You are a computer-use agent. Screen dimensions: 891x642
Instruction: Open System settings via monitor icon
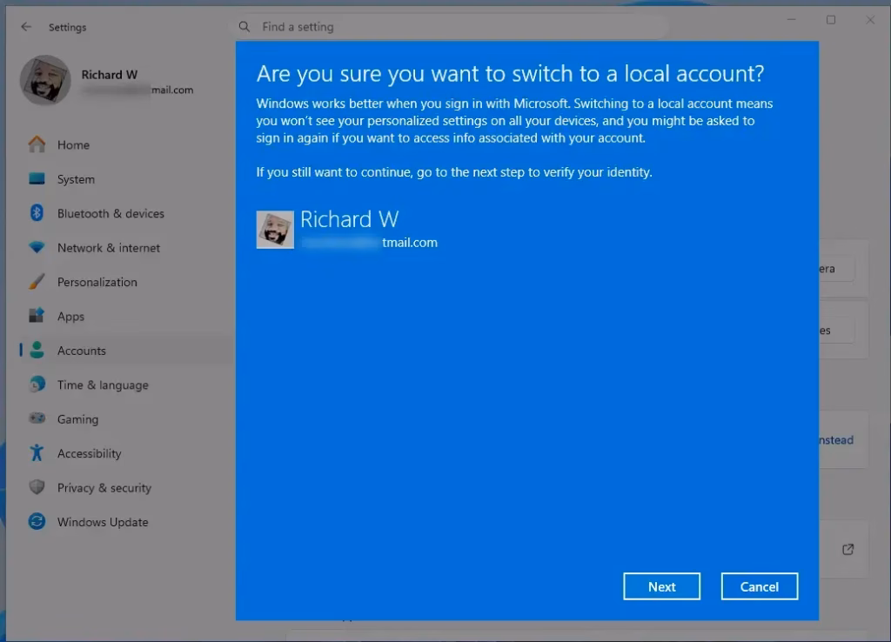(37, 179)
